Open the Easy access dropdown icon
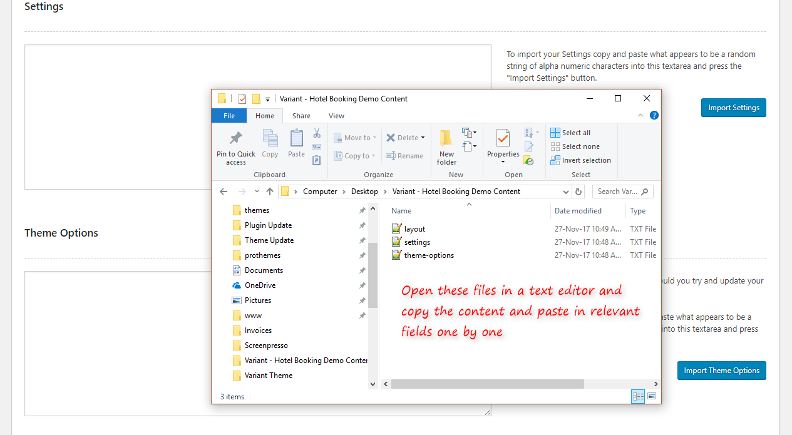792x435 pixels. tap(469, 146)
